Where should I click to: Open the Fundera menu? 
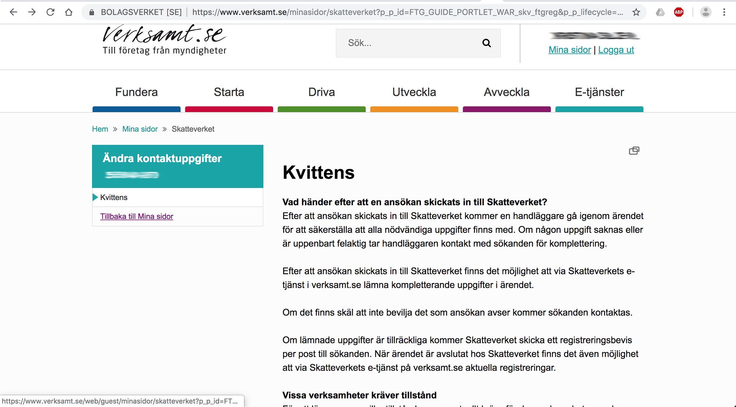137,92
